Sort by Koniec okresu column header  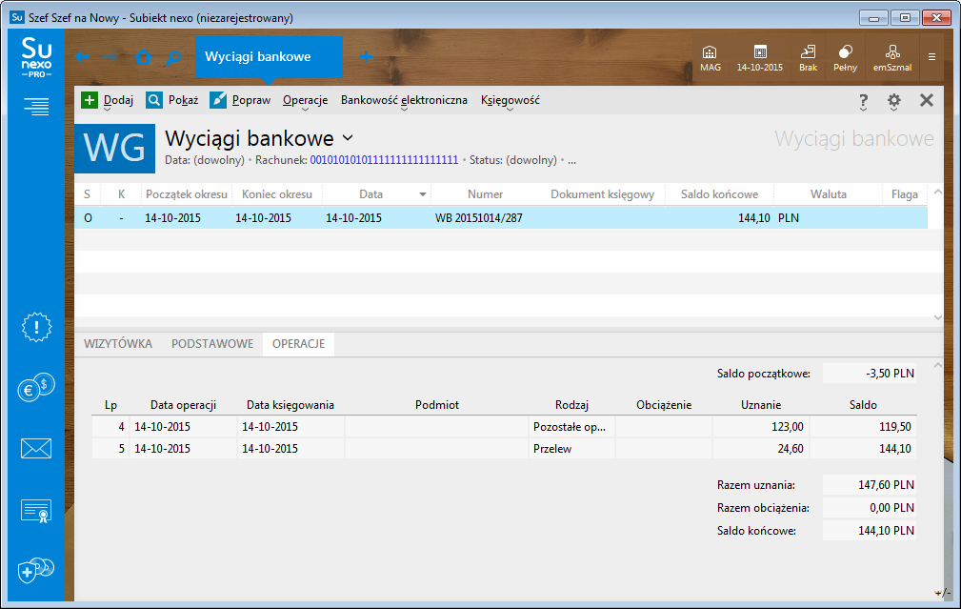[x=276, y=194]
